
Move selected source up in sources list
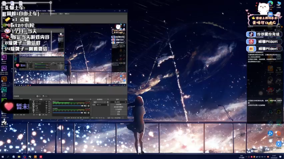43,114
